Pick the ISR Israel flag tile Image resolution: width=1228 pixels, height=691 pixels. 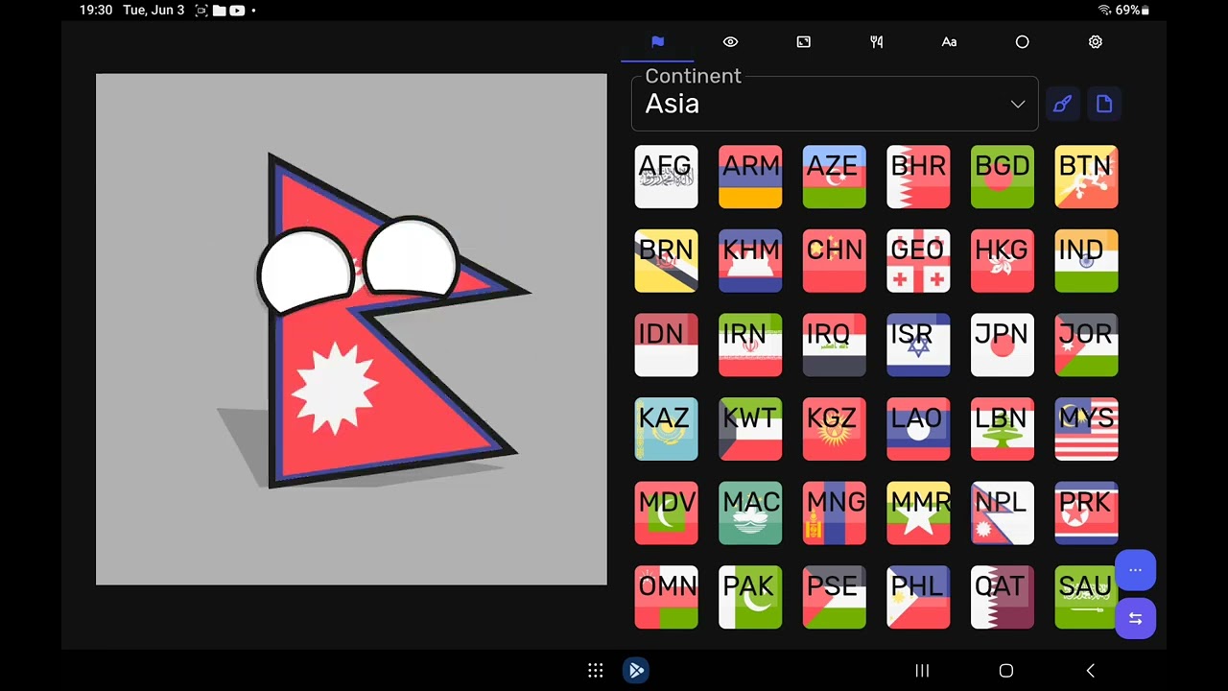(918, 345)
